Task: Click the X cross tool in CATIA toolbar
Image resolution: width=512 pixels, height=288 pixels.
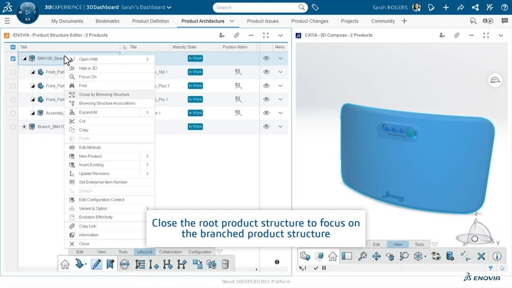Action: point(481,257)
